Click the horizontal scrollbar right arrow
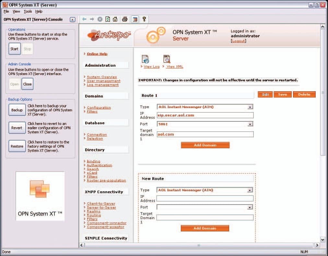This screenshot has height=256, width=328. (x=317, y=245)
